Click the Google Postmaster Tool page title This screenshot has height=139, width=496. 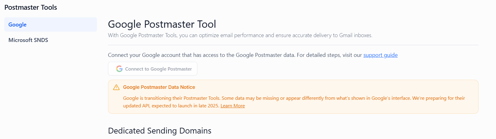coord(162,24)
